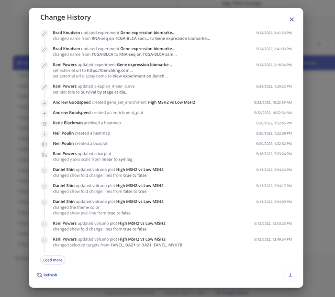Click boxplot icon beside Neil Poulin's boxplot entry

(44, 144)
